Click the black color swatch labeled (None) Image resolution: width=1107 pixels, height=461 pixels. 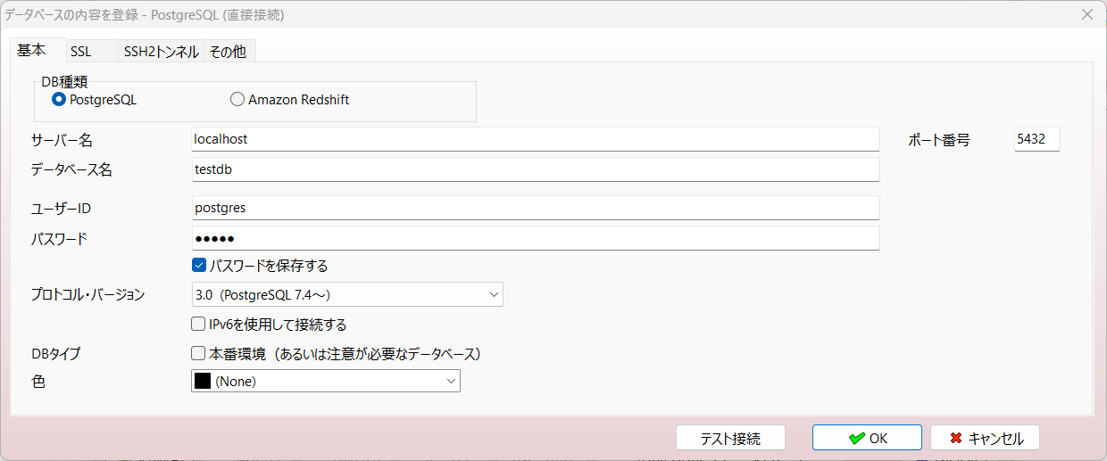tap(203, 381)
